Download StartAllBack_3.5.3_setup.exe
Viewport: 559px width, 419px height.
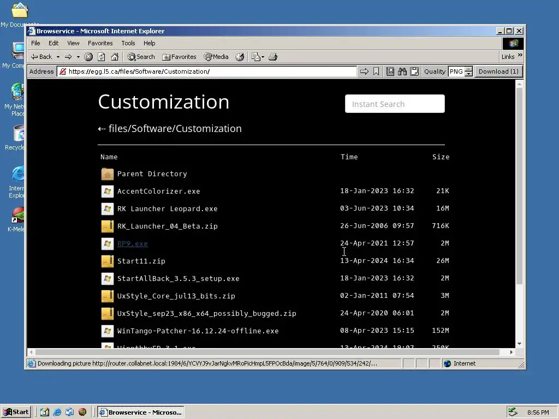(x=179, y=279)
